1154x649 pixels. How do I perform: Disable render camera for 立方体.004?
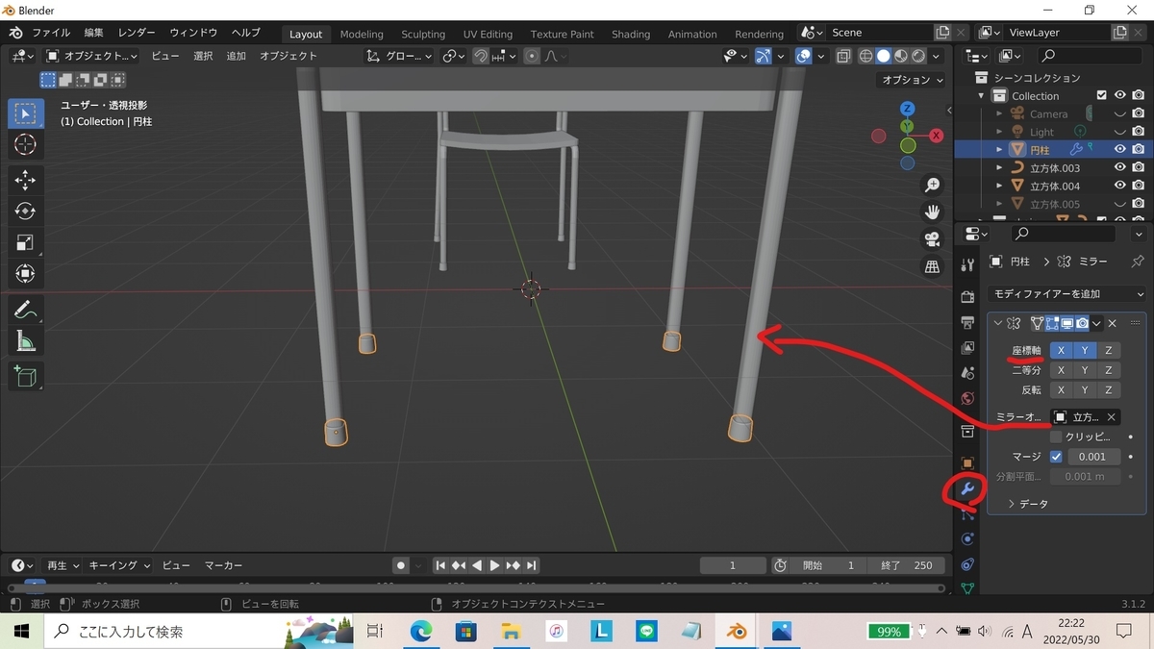1138,186
